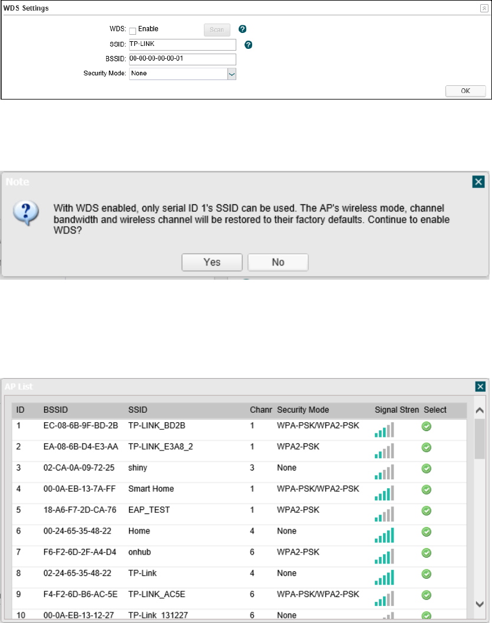The height and width of the screenshot is (623, 492).
Task: Click signal strength bars for Home
Action: [x=384, y=535]
